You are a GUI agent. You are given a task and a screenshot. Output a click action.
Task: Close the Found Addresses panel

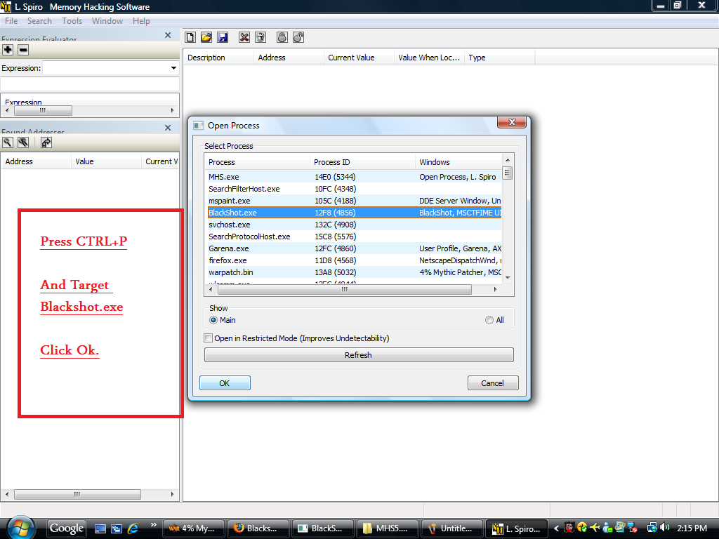(x=168, y=128)
